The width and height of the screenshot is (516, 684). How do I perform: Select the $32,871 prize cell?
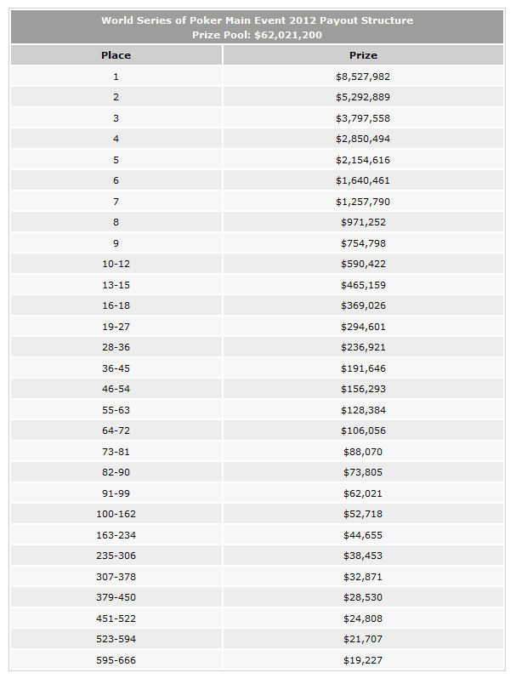pyautogui.click(x=364, y=577)
